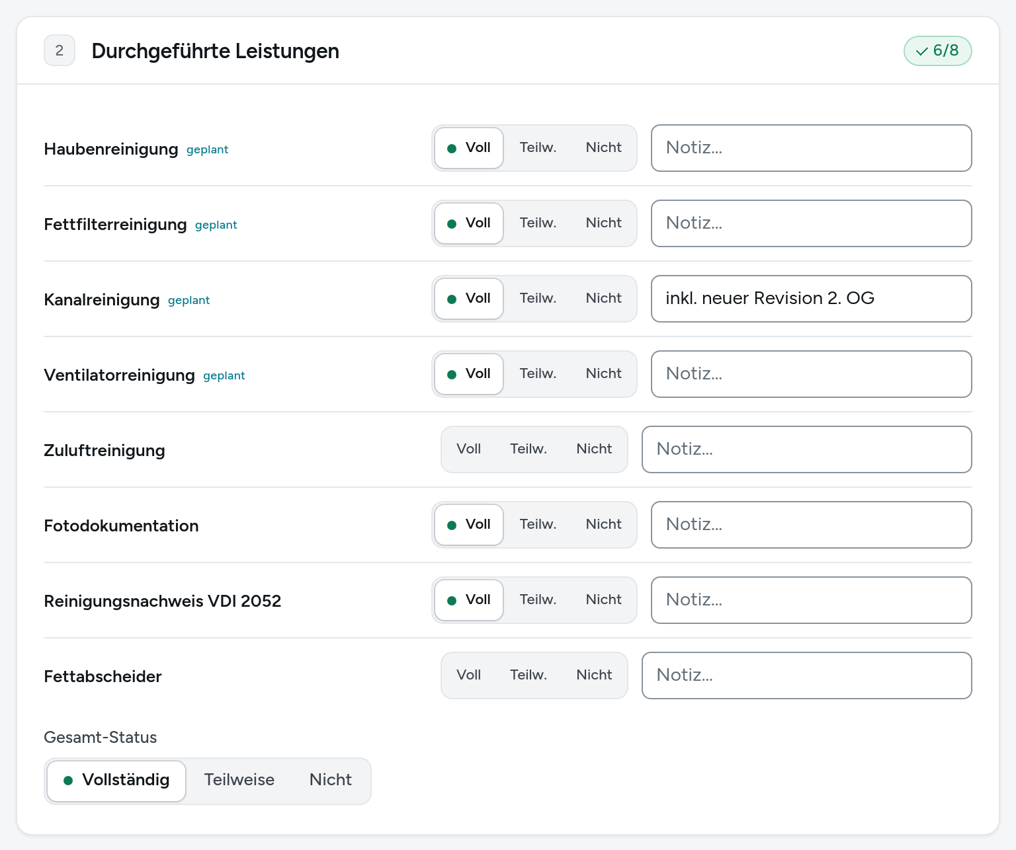1016x850 pixels.
Task: Focus the Reinigungsnachweis VDI 2052 note field
Action: [812, 600]
